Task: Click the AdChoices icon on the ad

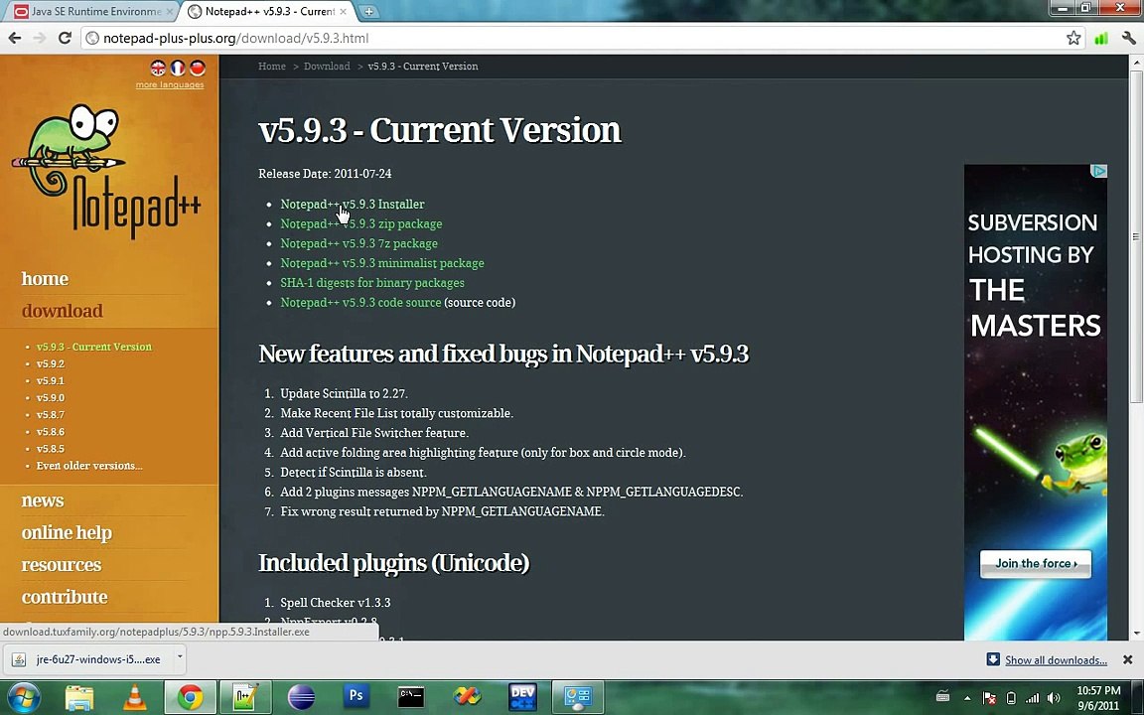Action: tap(1098, 171)
